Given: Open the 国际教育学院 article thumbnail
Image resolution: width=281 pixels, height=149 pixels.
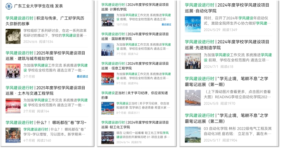Looking at the screenshot, I should tap(107, 50).
